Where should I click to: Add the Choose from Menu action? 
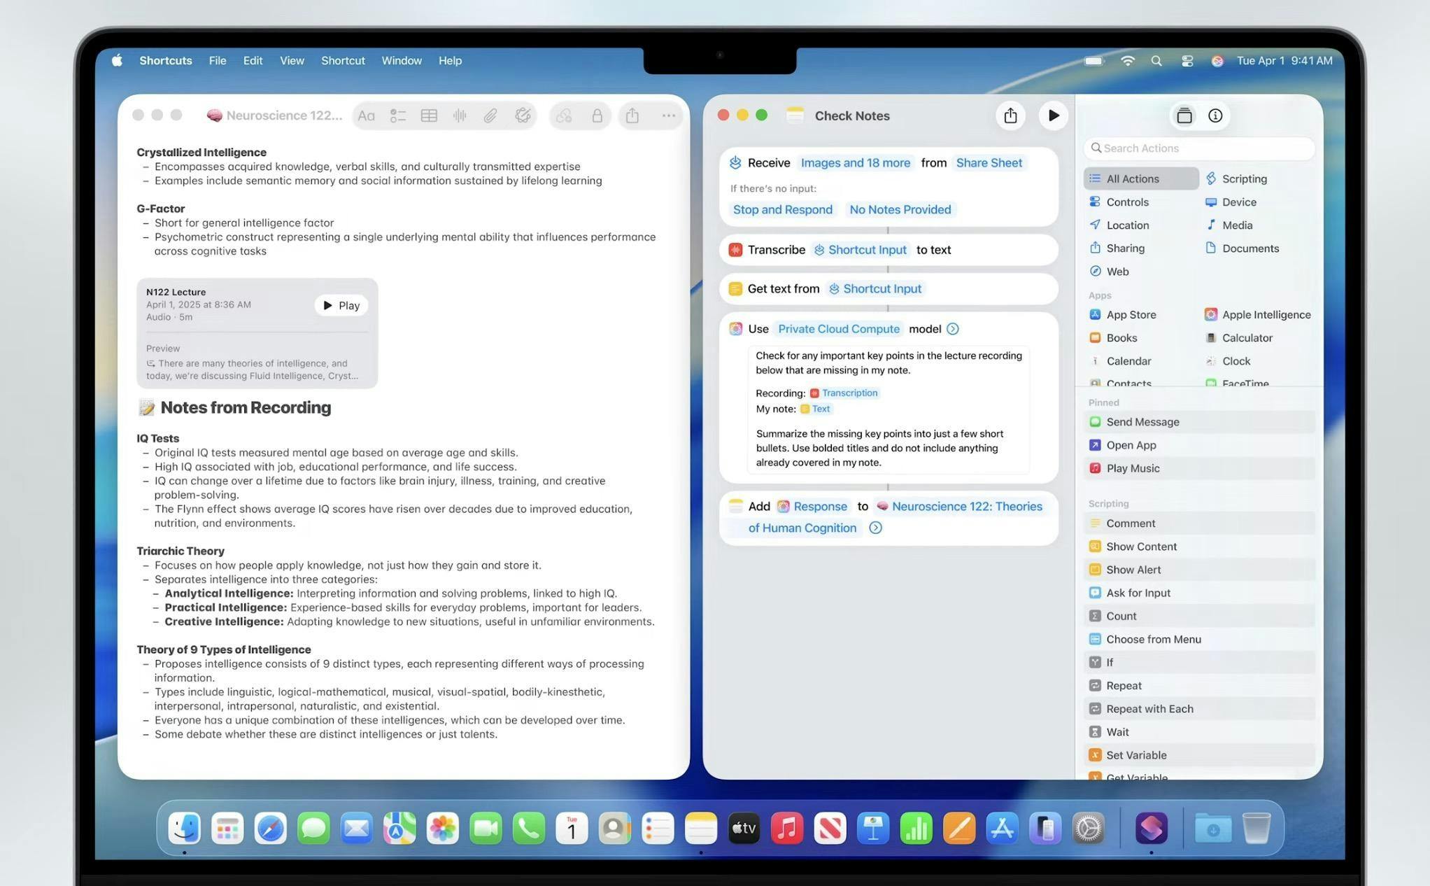click(1199, 639)
